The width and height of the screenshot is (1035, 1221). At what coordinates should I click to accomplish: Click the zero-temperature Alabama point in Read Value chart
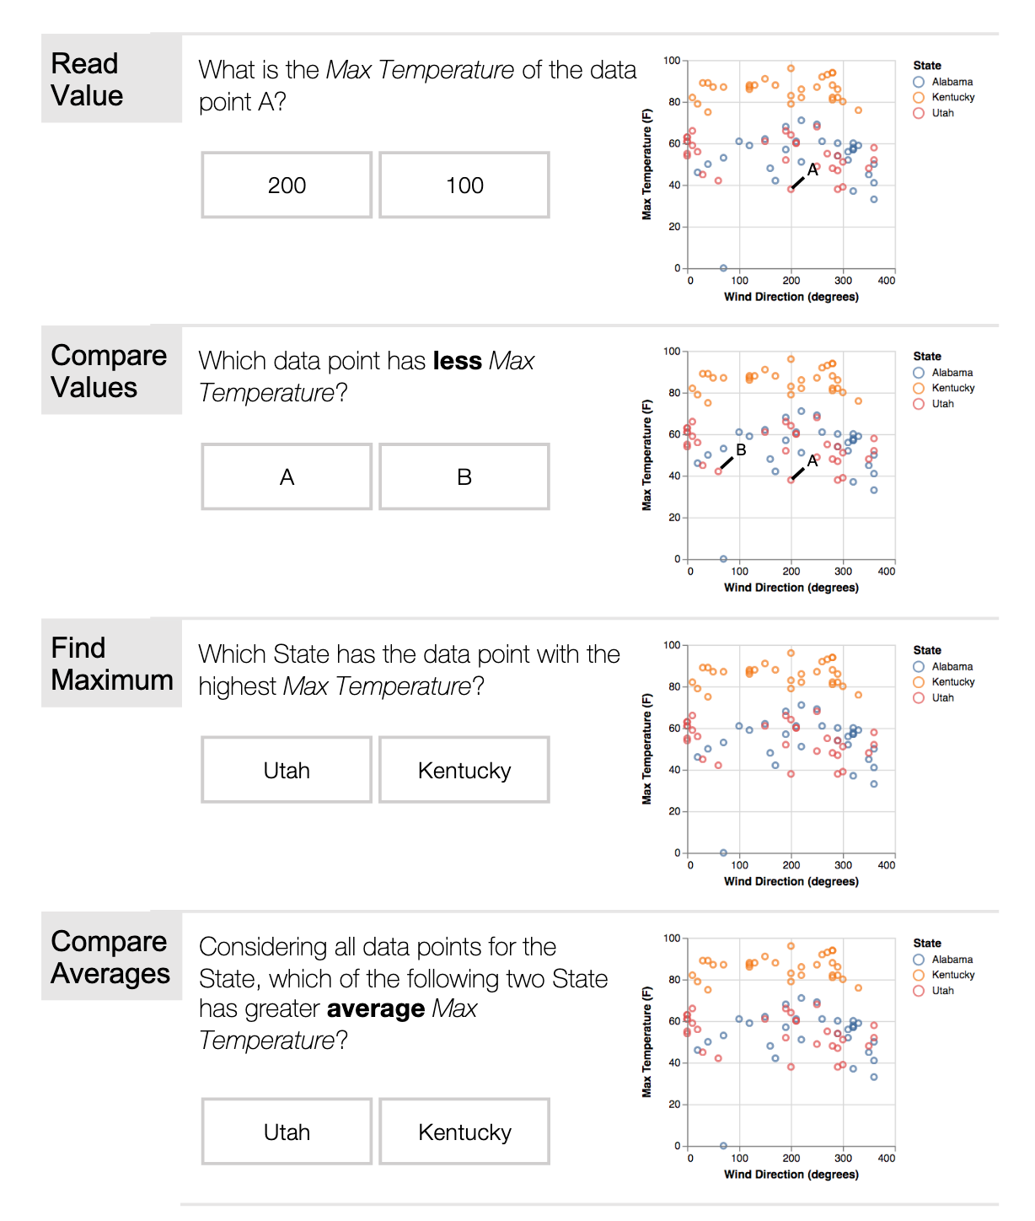pos(723,268)
